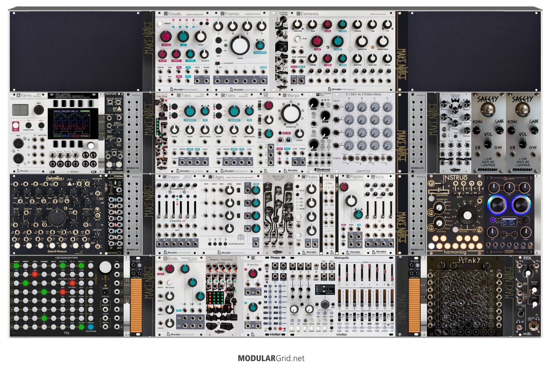This screenshot has height=365, width=543.
Task: Click the Grids CHAOS knob
Action: [170, 323]
